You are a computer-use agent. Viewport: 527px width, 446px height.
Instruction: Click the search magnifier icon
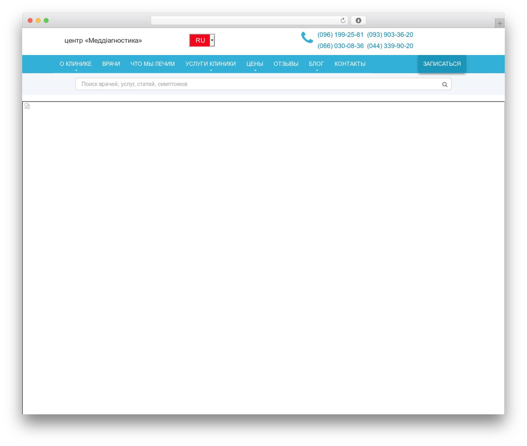(x=445, y=84)
